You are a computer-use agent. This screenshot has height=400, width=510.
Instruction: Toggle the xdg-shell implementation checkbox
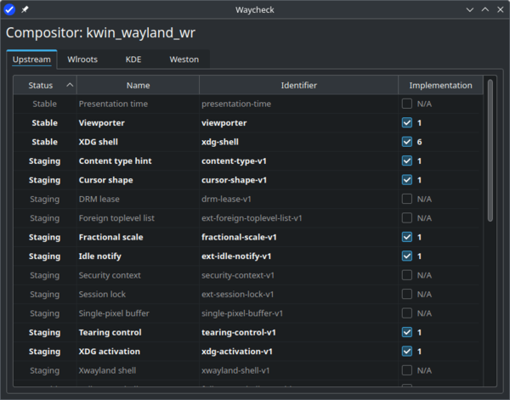[407, 142]
